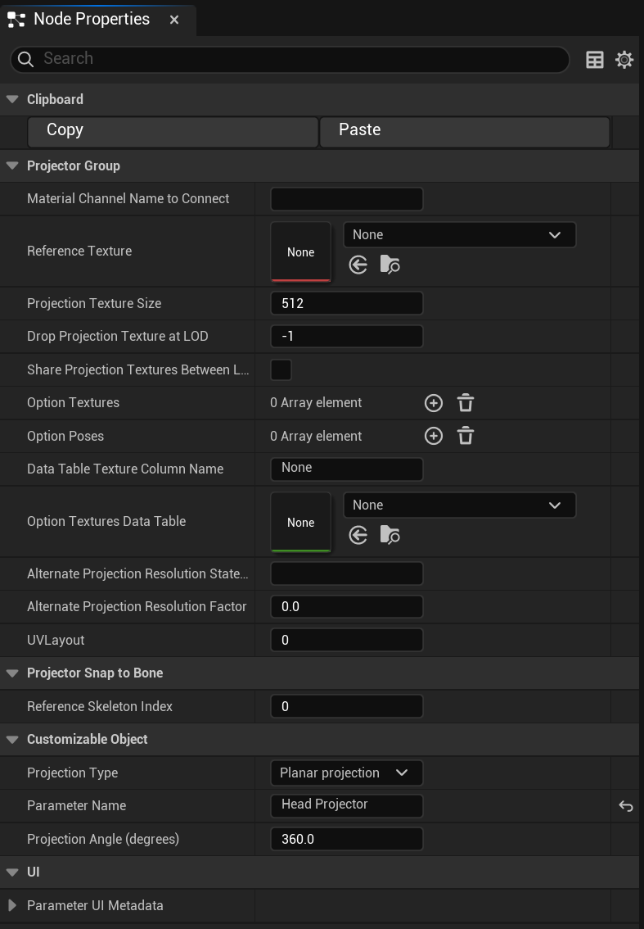
Task: Reset Parameter Name to default value
Action: tap(626, 806)
